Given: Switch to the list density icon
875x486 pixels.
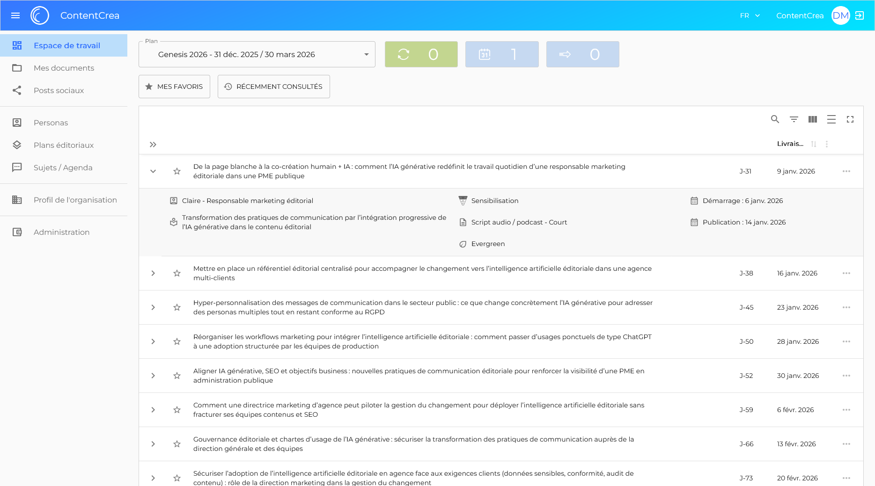Looking at the screenshot, I should point(831,119).
